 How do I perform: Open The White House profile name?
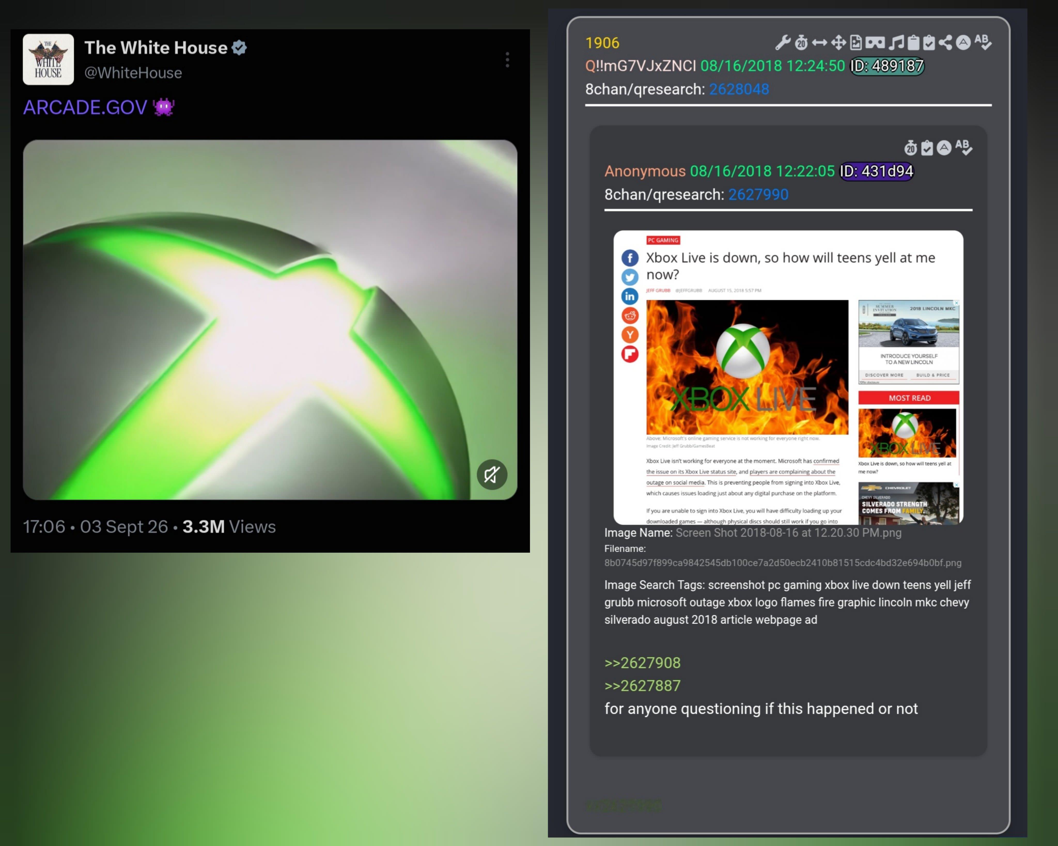[x=155, y=48]
